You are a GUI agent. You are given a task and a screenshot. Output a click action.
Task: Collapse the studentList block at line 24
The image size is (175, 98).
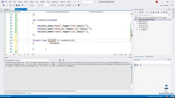click(x=17, y=20)
